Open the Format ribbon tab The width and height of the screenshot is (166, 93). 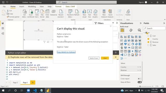tap(58, 6)
